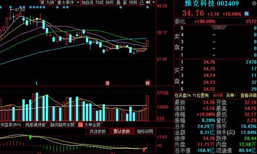This screenshot has height=154, width=257.
Task: Click the jump-to-end arrow icon
Action: 148,2
